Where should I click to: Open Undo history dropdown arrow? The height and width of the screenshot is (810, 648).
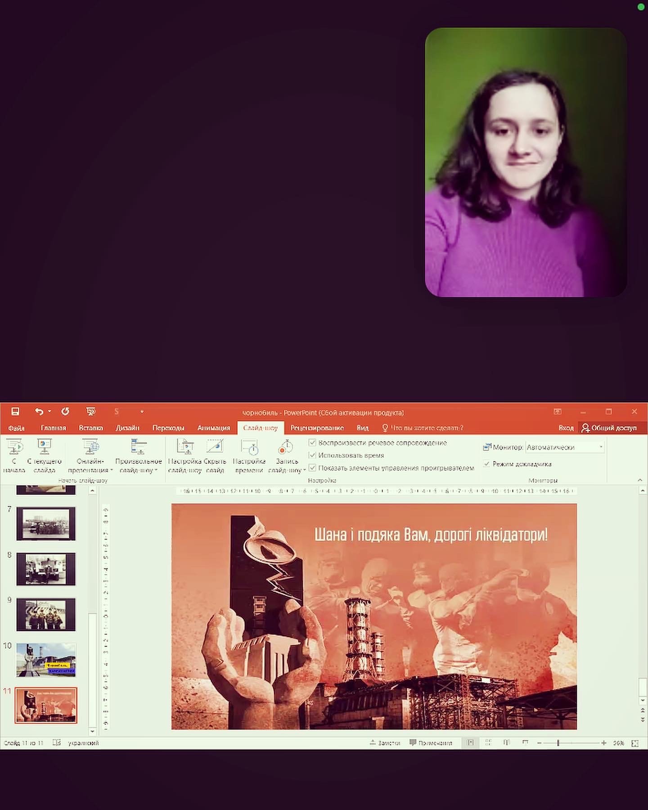[x=49, y=411]
